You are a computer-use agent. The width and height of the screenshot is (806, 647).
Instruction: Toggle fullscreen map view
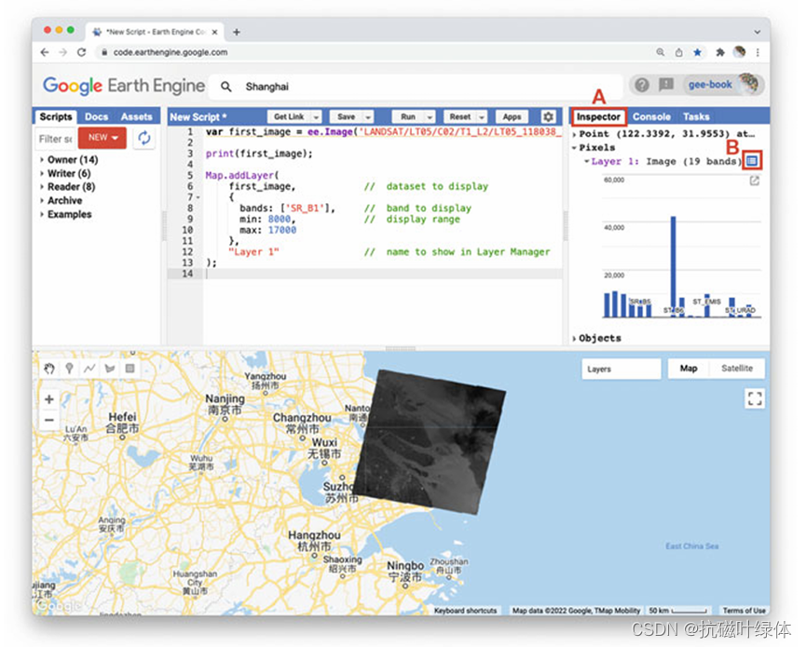pos(755,398)
